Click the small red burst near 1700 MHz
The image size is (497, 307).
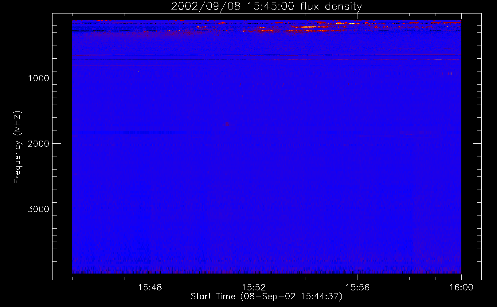[x=227, y=124]
